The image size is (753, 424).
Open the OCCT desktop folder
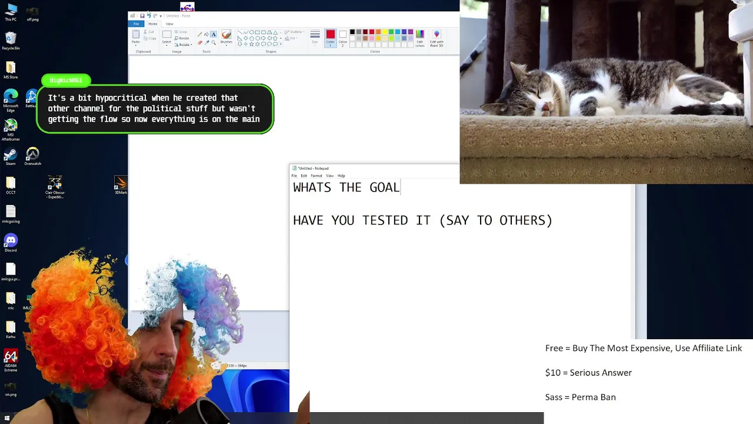point(11,185)
